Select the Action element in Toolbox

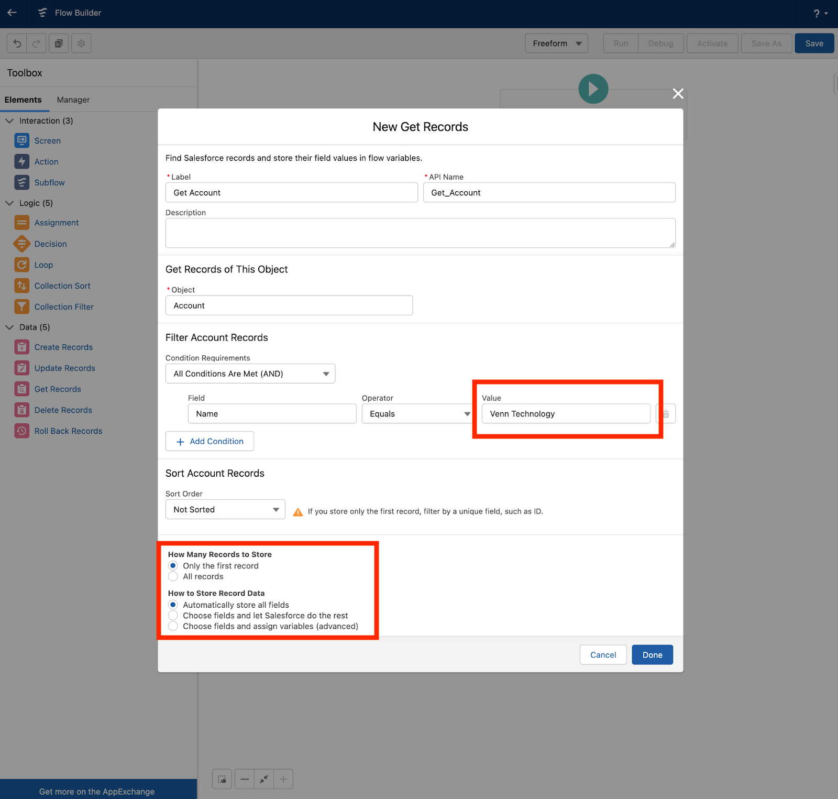tap(46, 161)
